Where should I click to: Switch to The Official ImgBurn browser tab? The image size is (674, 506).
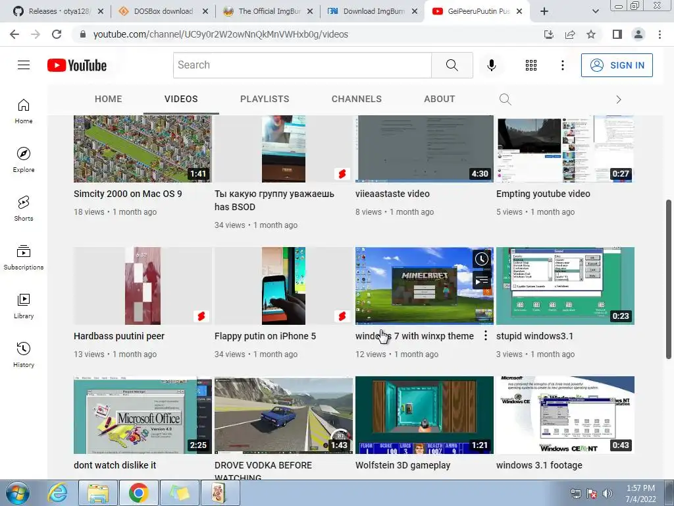tap(269, 11)
